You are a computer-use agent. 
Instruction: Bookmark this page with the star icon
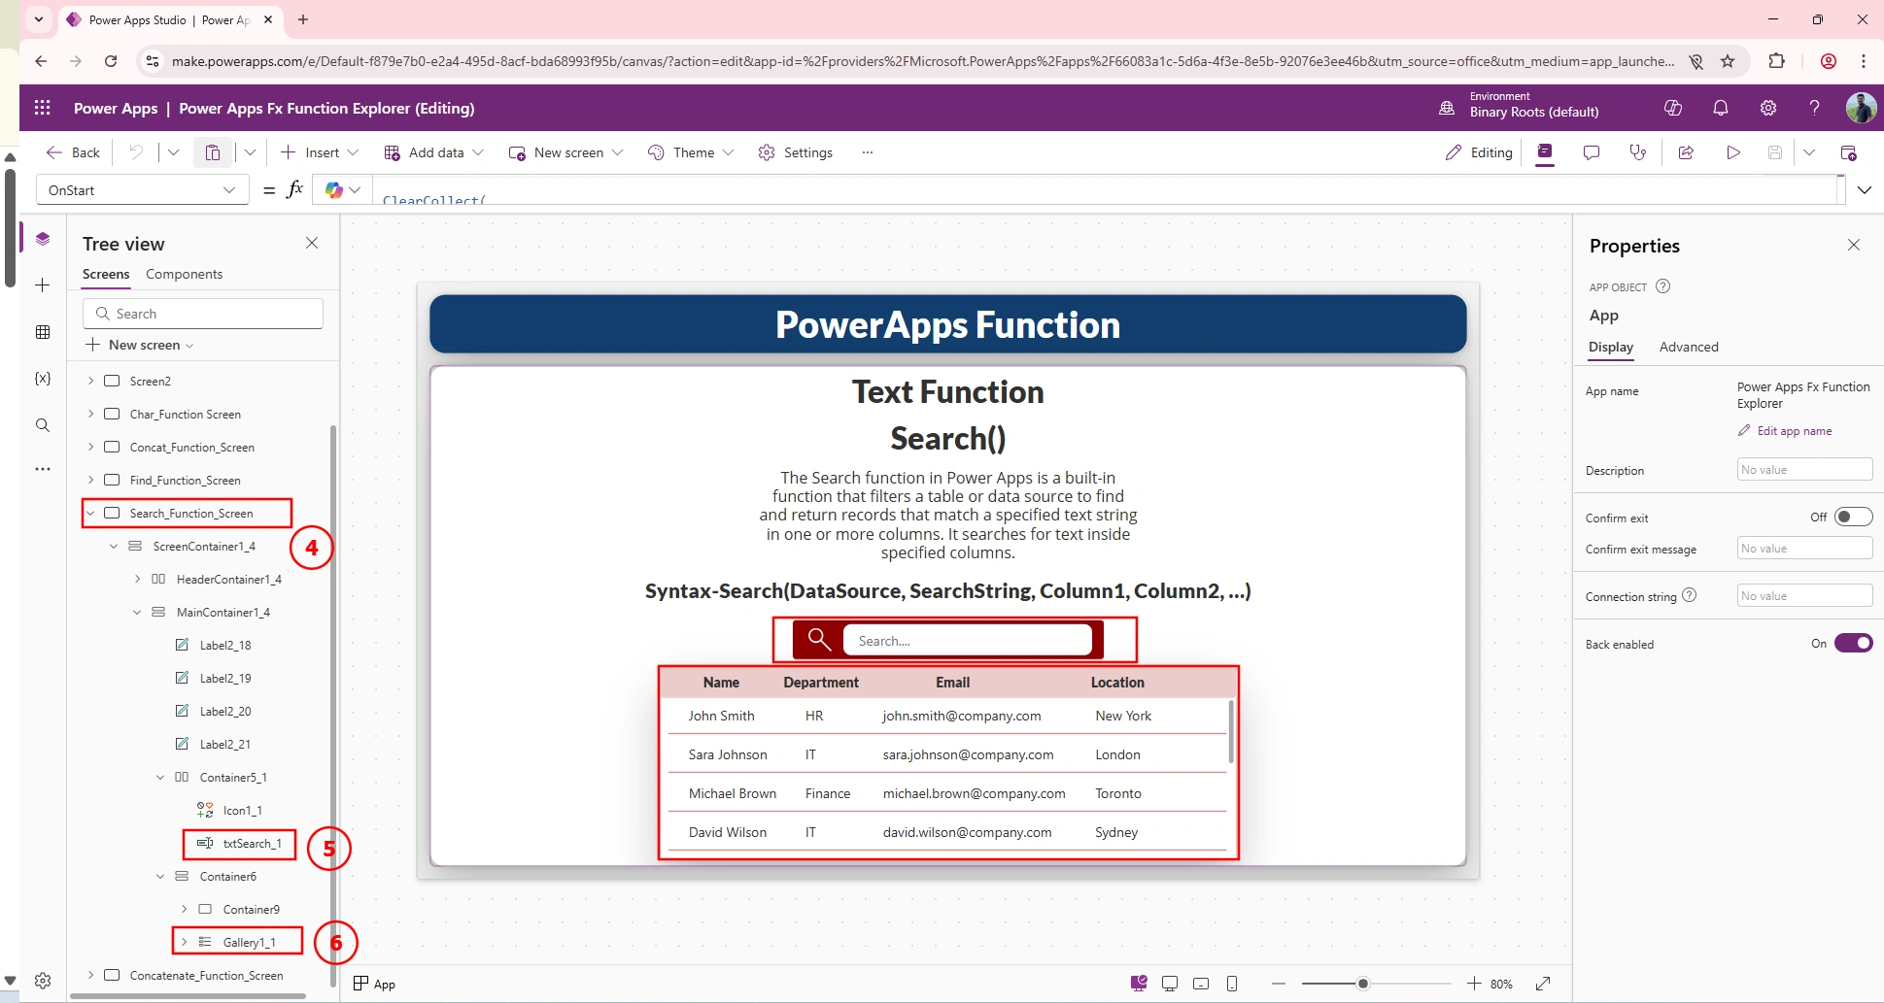coord(1728,61)
